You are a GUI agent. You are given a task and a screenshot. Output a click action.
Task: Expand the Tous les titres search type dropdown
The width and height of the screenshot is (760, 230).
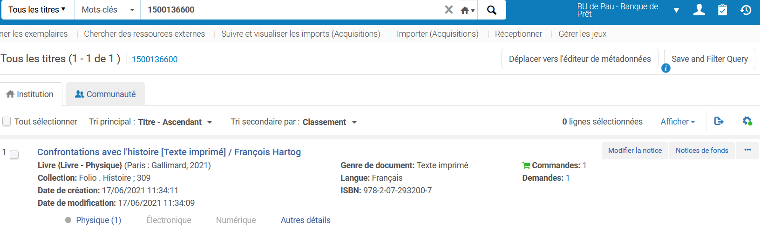(x=37, y=10)
